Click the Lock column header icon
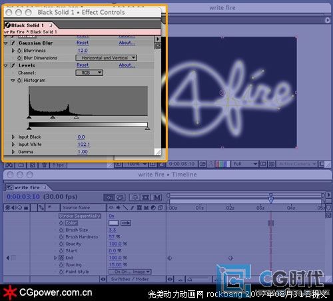Screen dimensions: 333x301 [26, 208]
